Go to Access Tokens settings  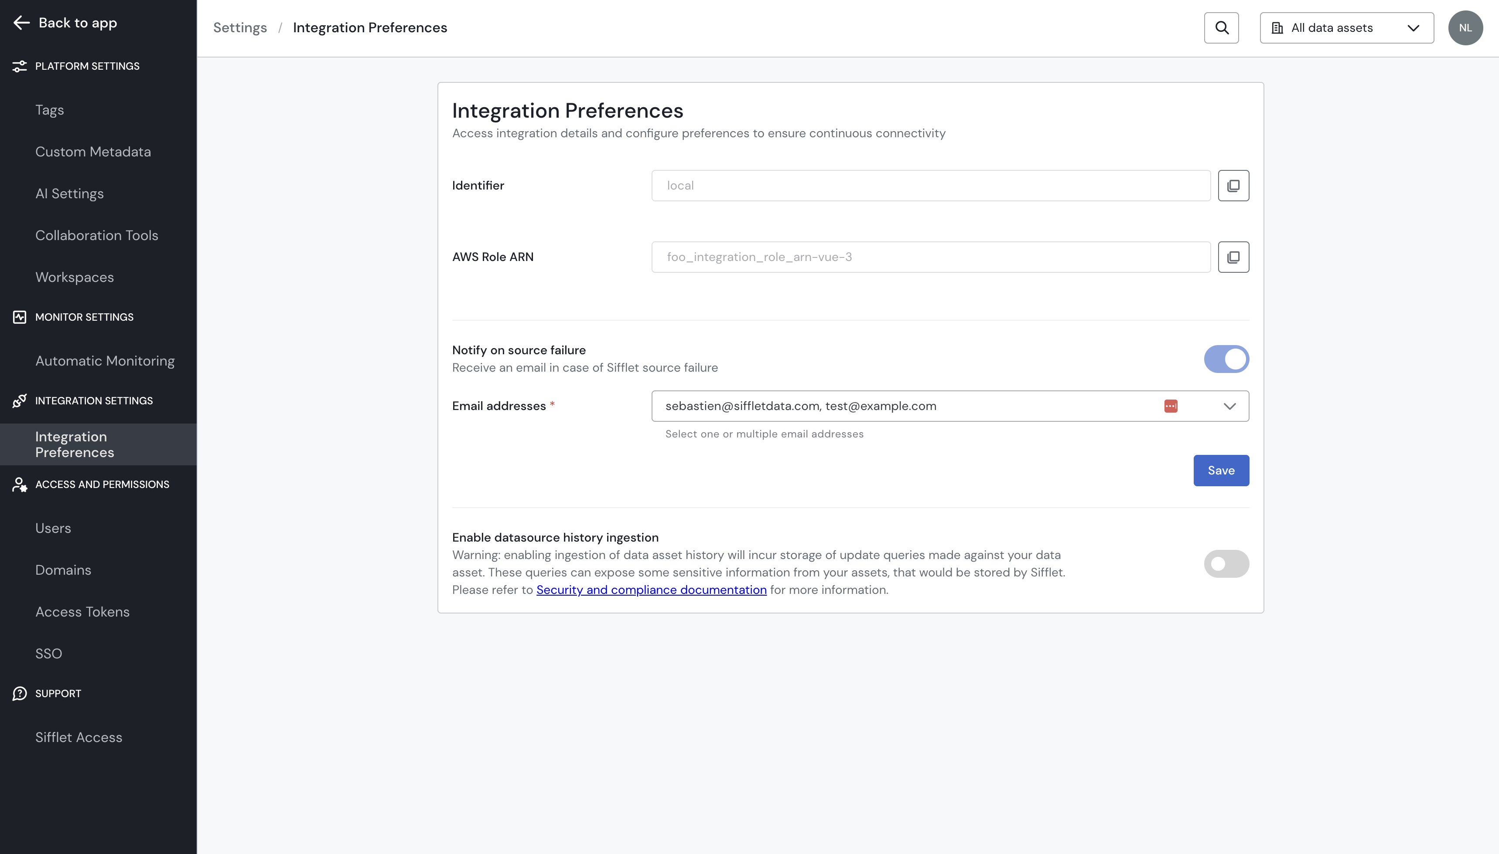[82, 612]
